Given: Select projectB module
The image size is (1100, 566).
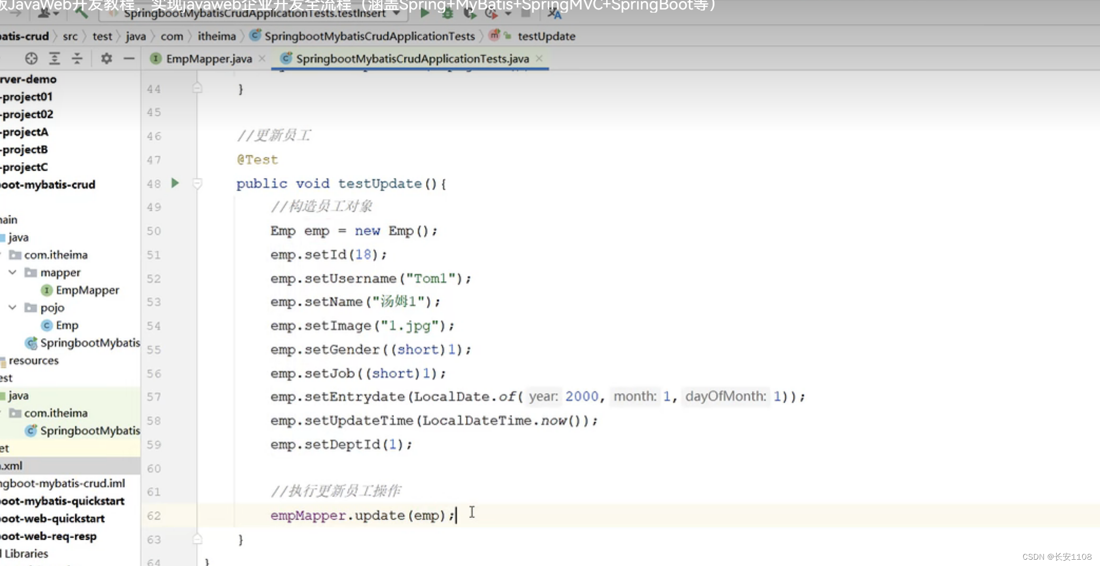Looking at the screenshot, I should pyautogui.click(x=24, y=150).
